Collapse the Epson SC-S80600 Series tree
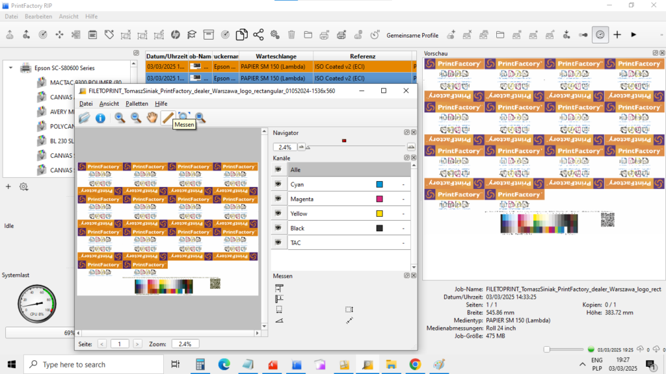 click(x=10, y=68)
